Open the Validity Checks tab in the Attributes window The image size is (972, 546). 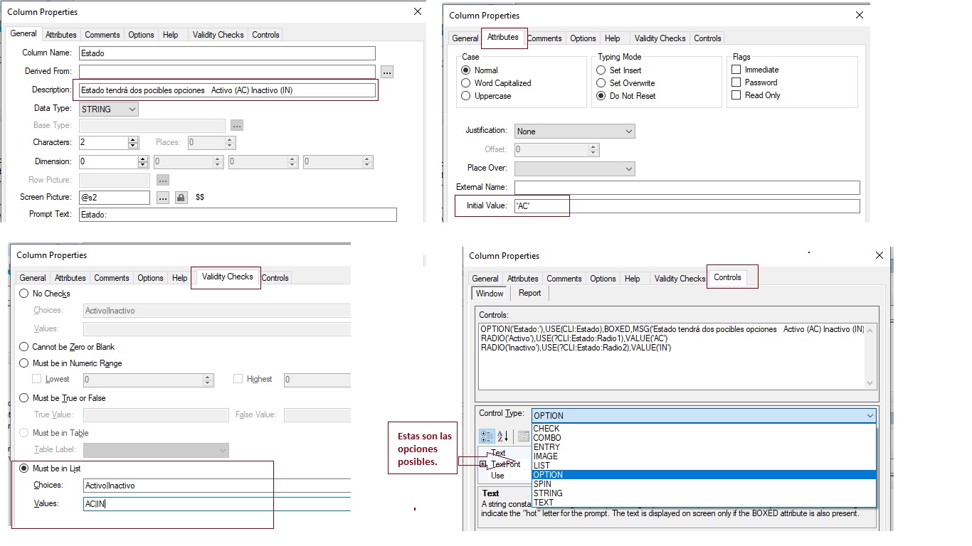click(x=660, y=38)
